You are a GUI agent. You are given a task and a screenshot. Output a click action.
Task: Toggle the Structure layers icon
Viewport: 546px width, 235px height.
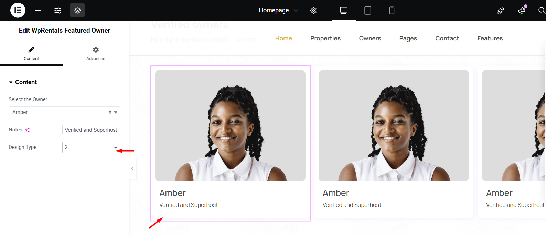[x=77, y=10]
